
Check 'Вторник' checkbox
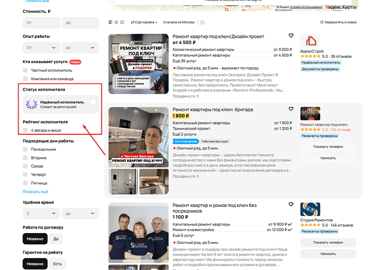coord(25,158)
